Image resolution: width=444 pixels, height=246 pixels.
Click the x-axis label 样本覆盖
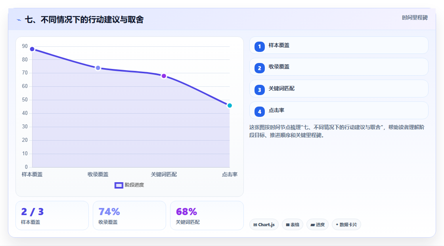[32, 174]
